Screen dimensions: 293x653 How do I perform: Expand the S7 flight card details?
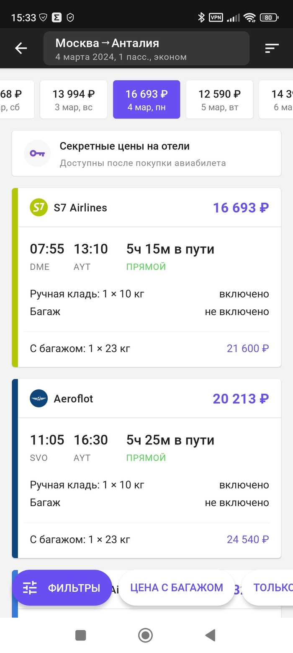146,277
